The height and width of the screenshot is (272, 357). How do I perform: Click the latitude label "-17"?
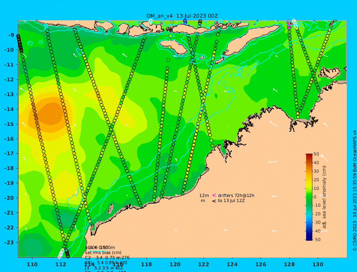point(9,154)
